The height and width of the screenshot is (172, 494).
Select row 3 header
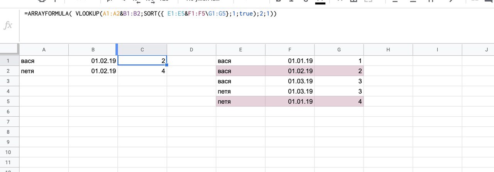coord(9,81)
